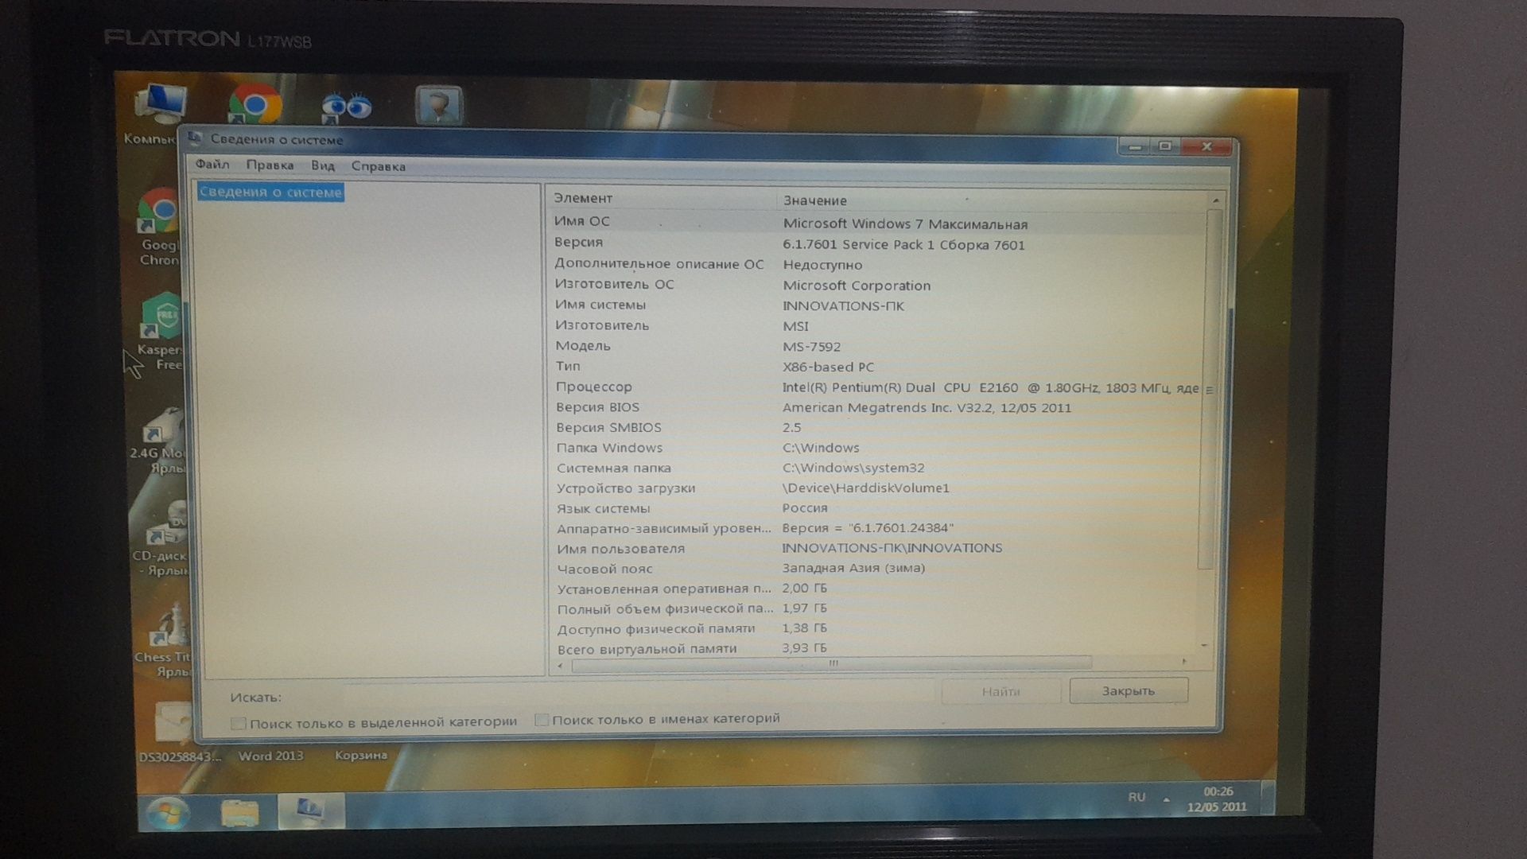Open the Google Chrome desktop shortcut
The height and width of the screenshot is (859, 1527).
point(159,227)
